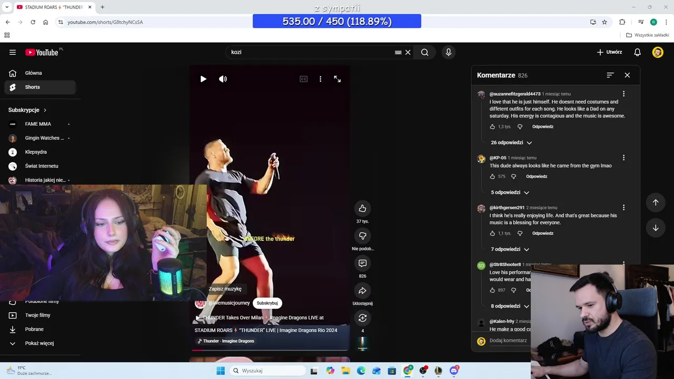Like the comment by @suzannefitzgerald4473

[x=493, y=127]
